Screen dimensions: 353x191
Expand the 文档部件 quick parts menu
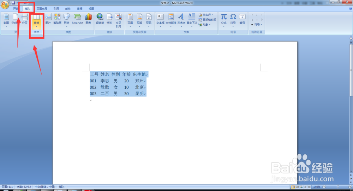(171, 20)
